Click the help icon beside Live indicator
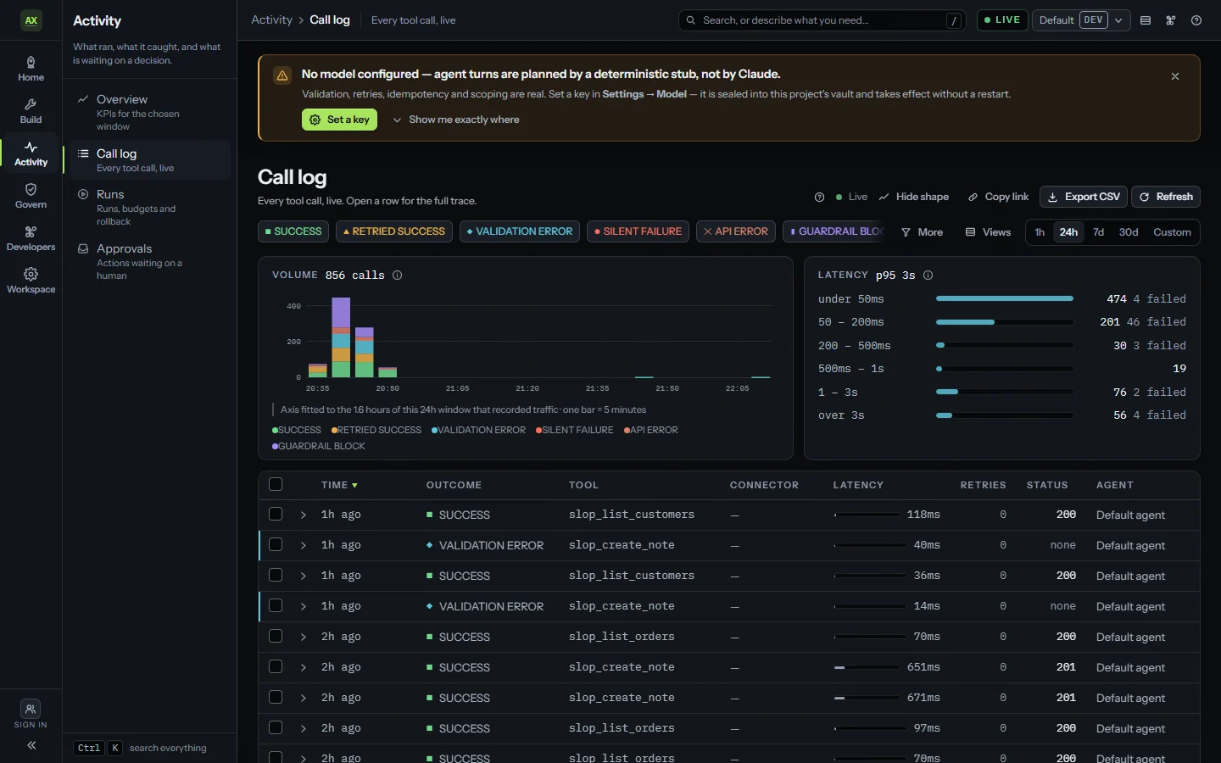Image resolution: width=1221 pixels, height=763 pixels. tap(819, 197)
